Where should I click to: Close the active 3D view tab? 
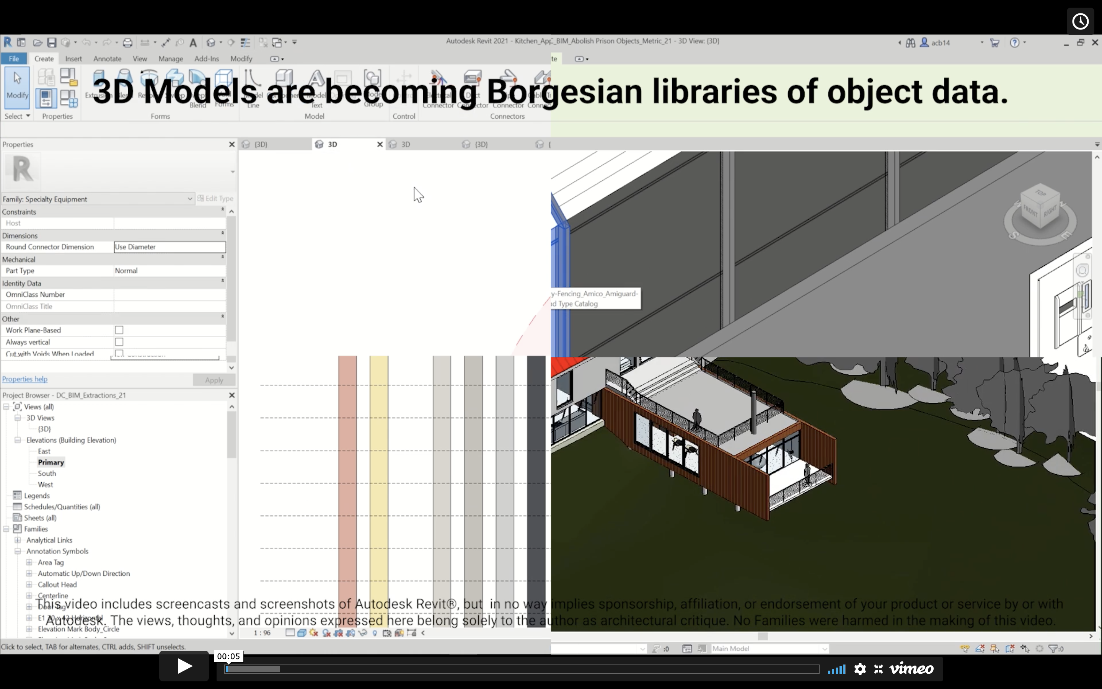[380, 144]
